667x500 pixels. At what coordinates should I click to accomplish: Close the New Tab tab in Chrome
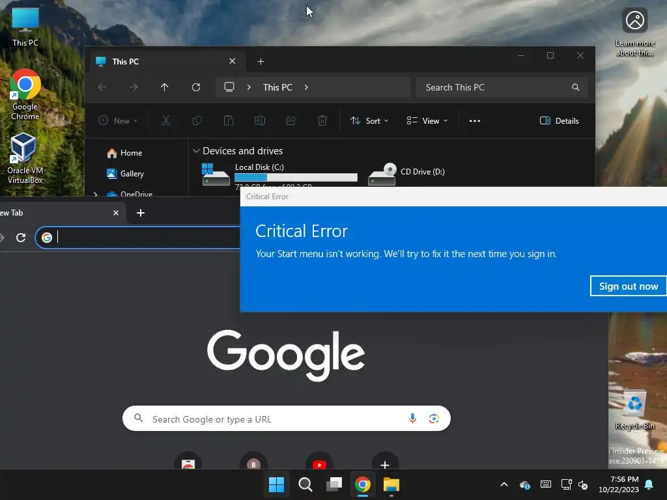[x=116, y=213]
